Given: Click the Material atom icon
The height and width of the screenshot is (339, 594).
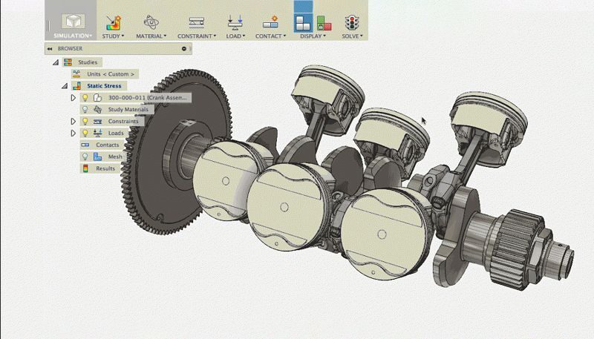Looking at the screenshot, I should [151, 22].
